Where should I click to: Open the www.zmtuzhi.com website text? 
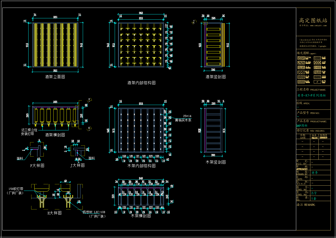point(318,26)
